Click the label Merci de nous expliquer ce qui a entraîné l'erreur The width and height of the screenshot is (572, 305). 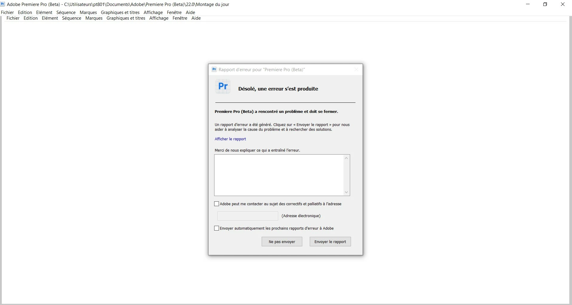(x=257, y=150)
